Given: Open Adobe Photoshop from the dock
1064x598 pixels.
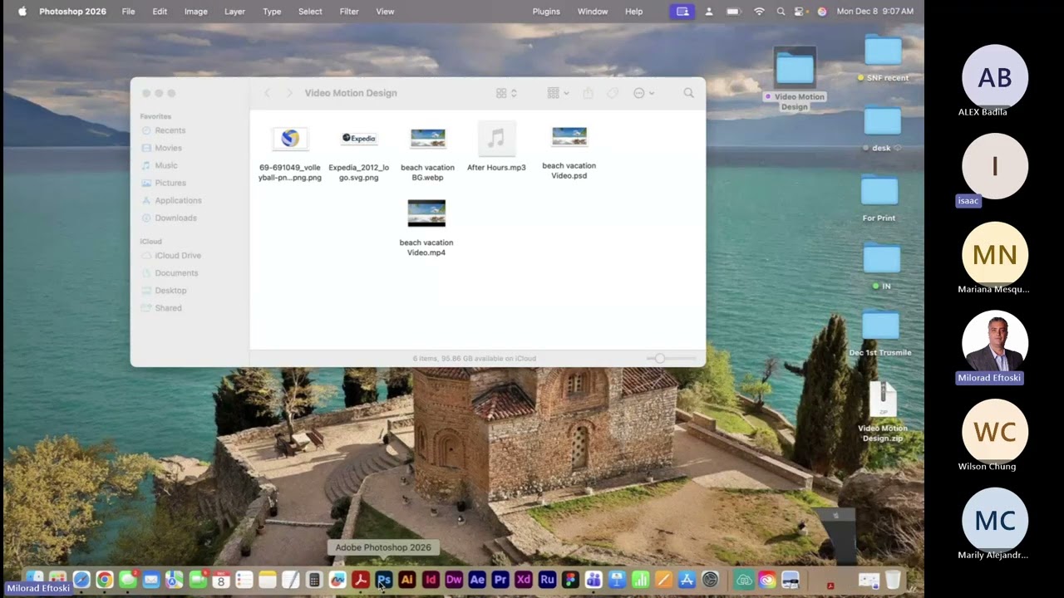Looking at the screenshot, I should (383, 580).
